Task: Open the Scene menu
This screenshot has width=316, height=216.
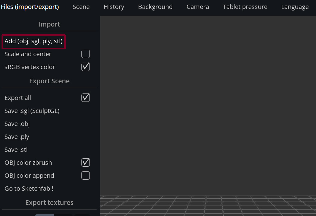Action: (81, 7)
